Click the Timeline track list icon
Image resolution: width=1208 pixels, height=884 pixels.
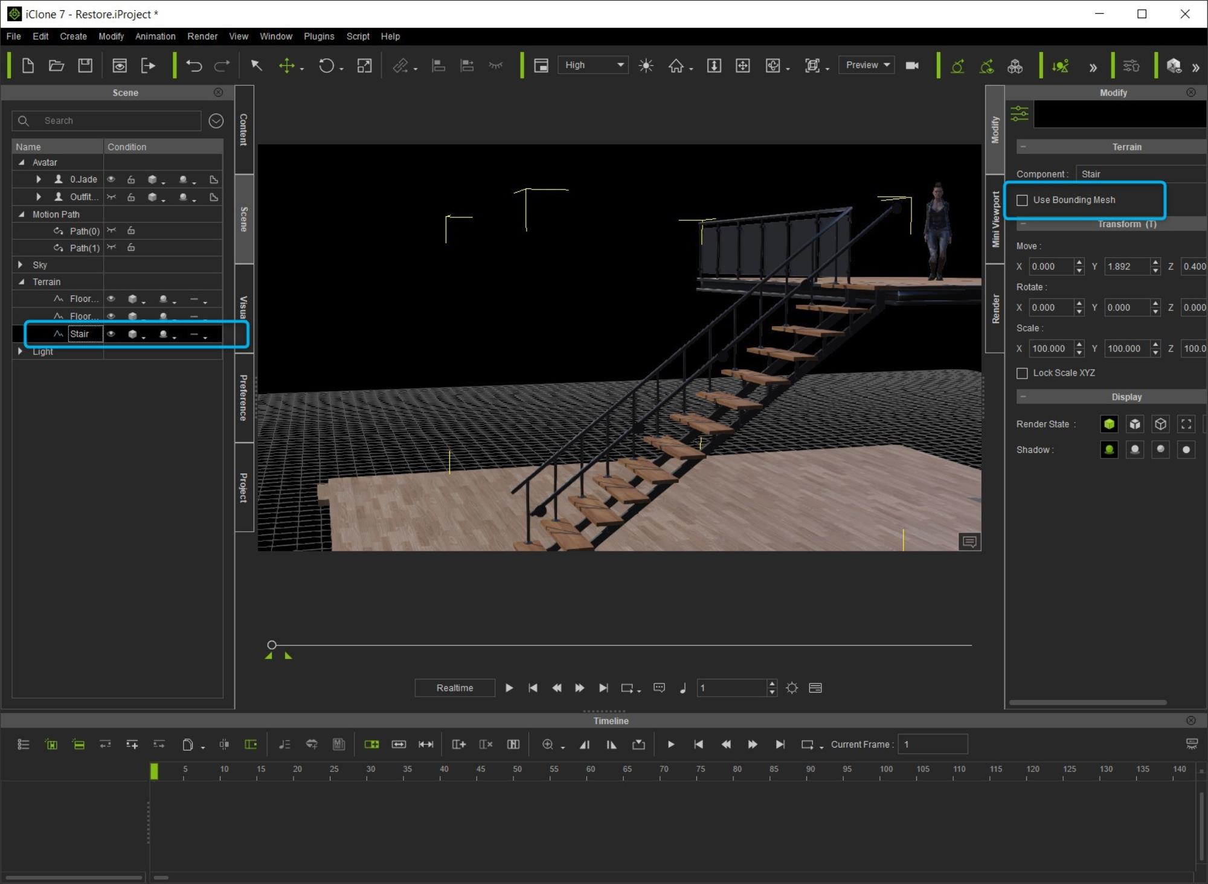(24, 745)
